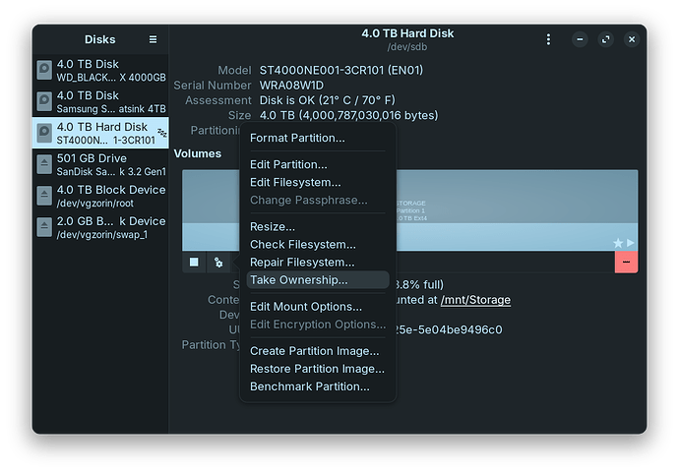
Task: Click the red delete partition minus button
Action: (626, 263)
